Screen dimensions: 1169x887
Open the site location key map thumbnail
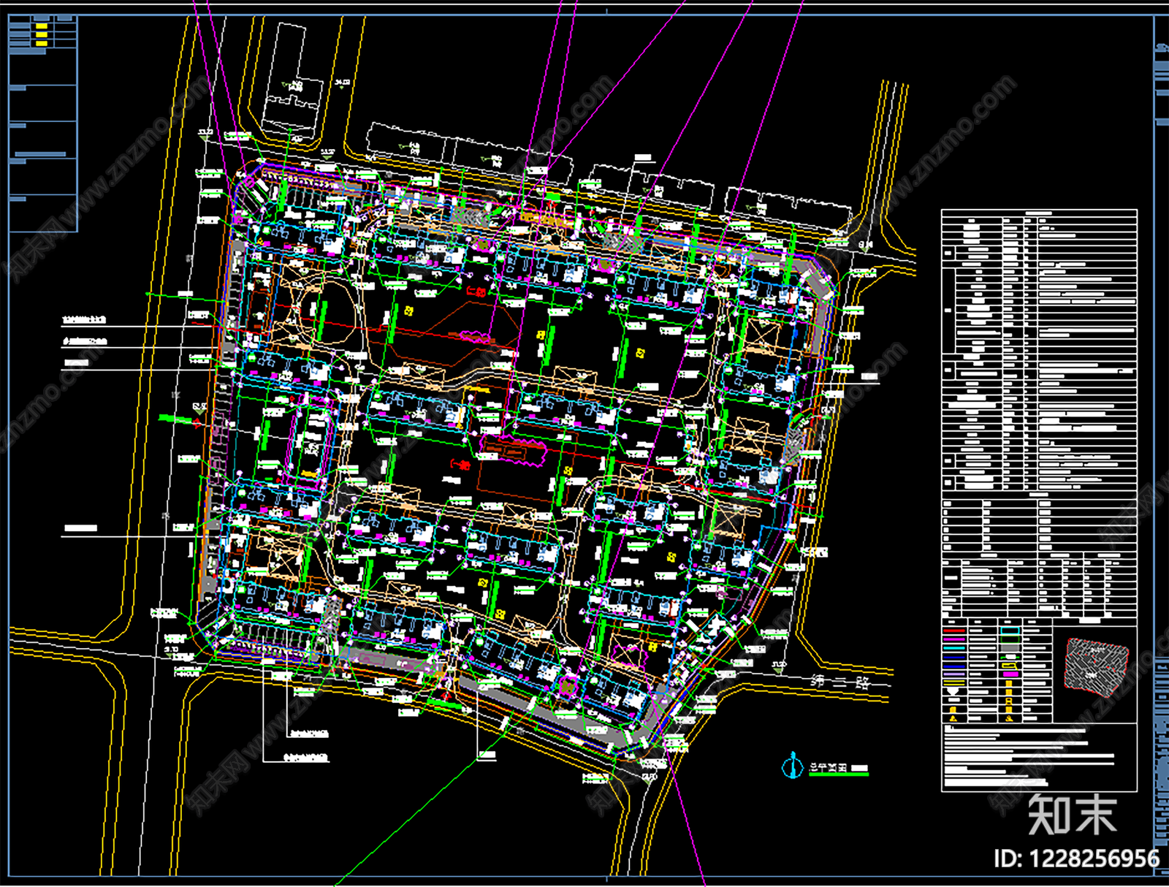pyautogui.click(x=1097, y=668)
